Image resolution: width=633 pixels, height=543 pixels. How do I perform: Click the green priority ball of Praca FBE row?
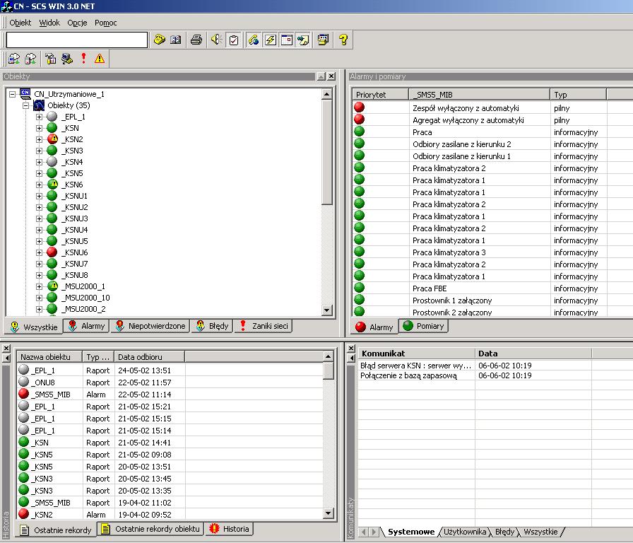click(360, 288)
